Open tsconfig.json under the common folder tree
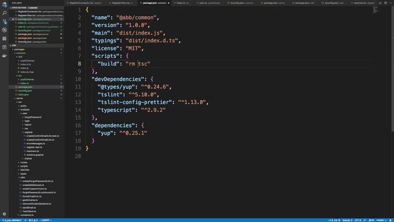Viewport: 394px width, 222px height. 25,91
